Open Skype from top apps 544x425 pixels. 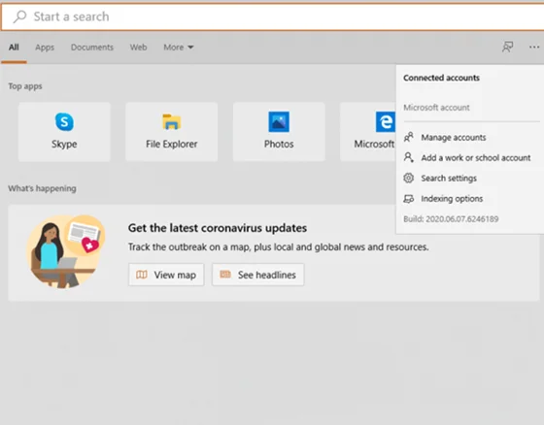[64, 132]
